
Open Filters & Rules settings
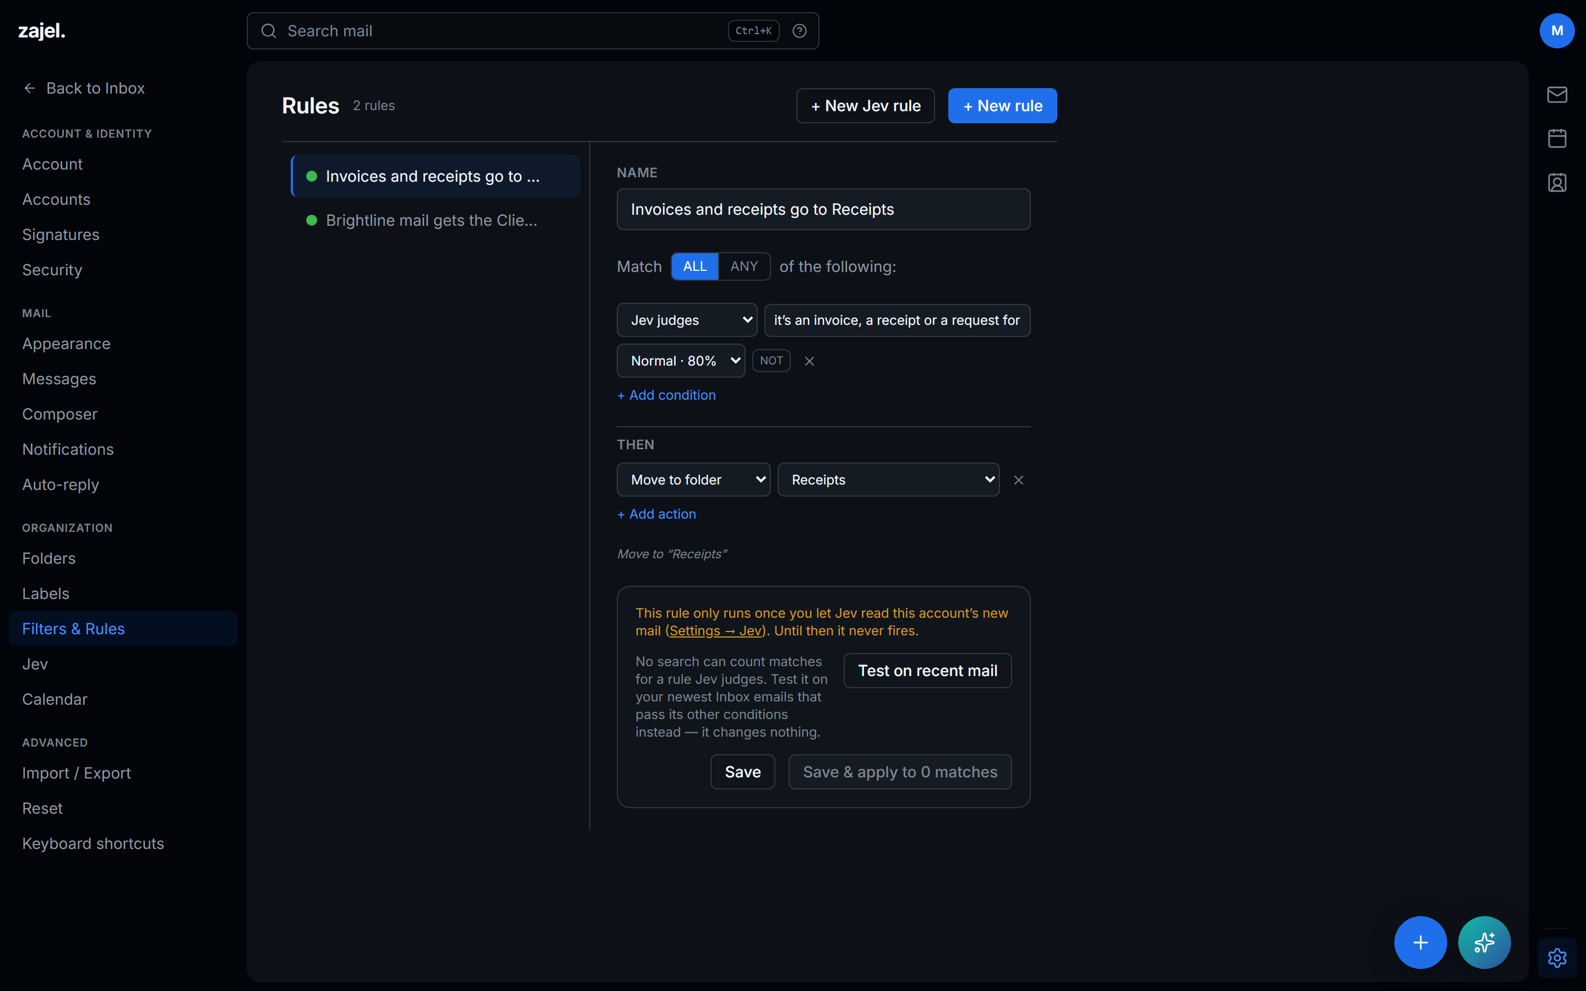[x=123, y=629]
